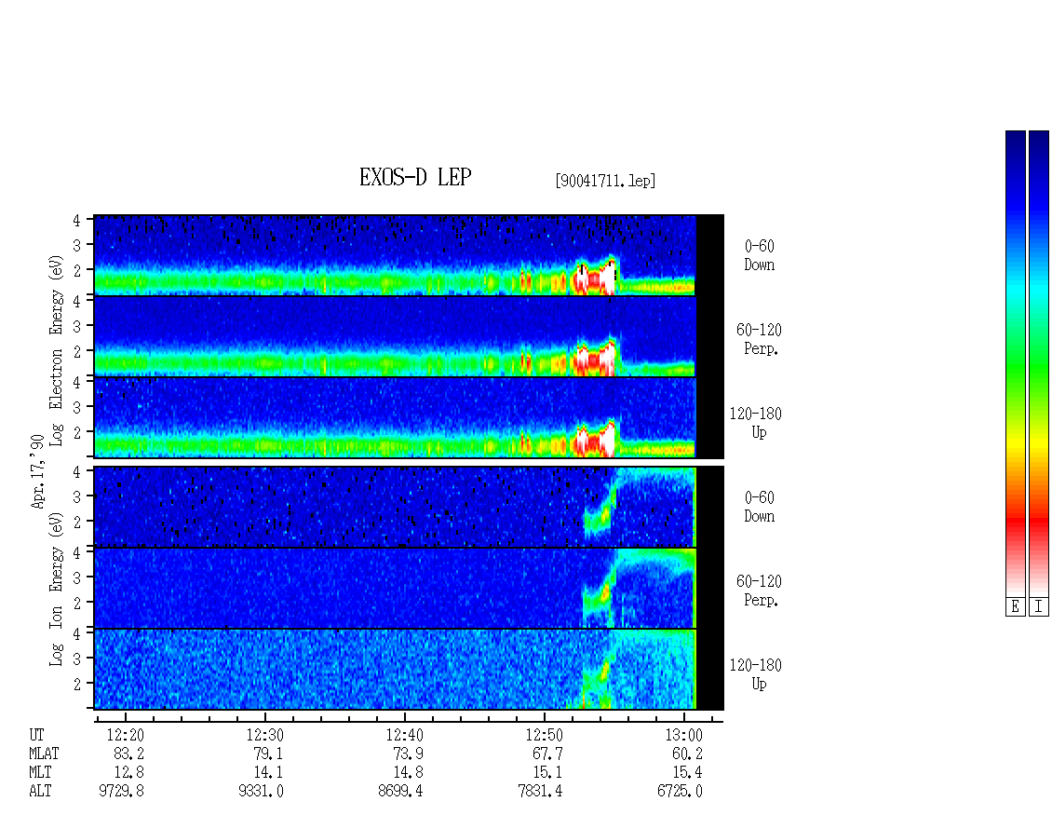
Task: Click the MLT row label
Action: (40, 773)
